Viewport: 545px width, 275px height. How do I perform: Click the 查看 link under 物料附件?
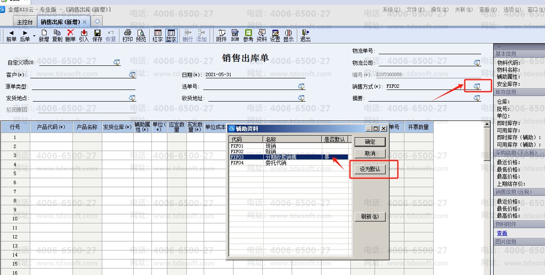coord(502,233)
